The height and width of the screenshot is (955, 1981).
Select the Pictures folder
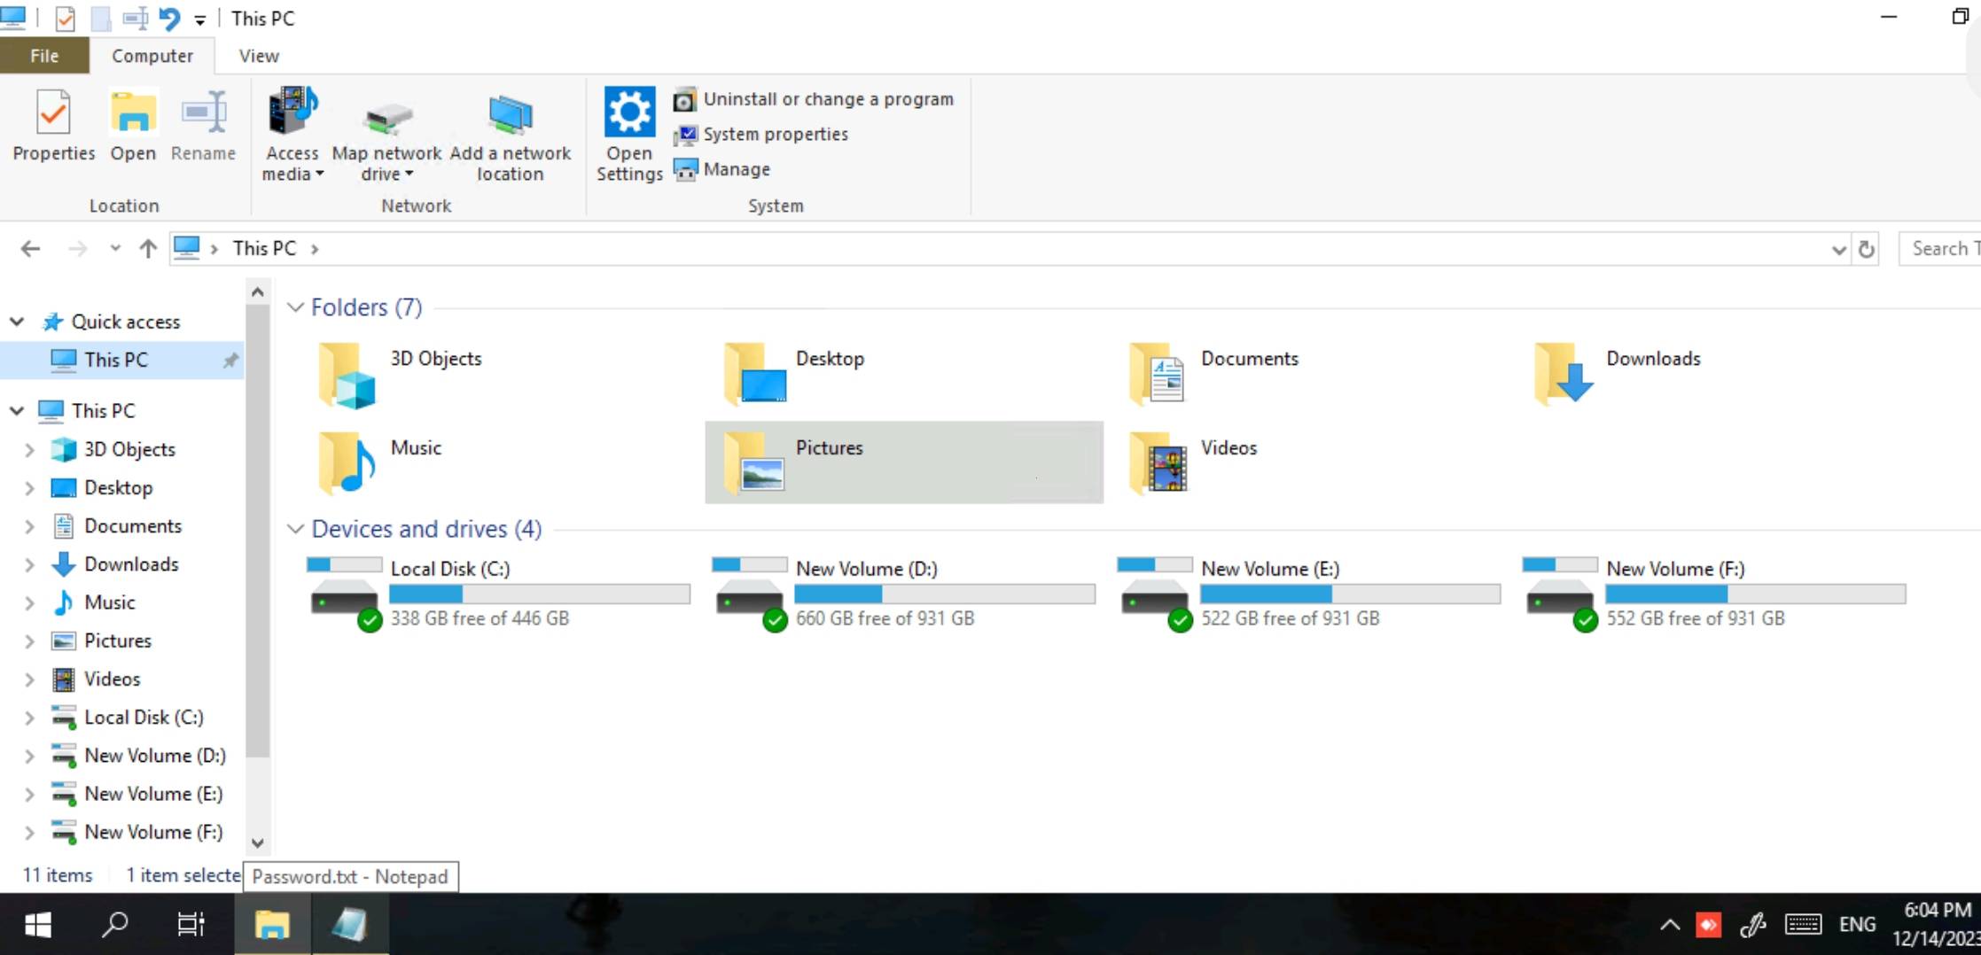point(904,462)
